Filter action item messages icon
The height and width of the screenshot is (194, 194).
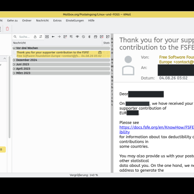71,37
